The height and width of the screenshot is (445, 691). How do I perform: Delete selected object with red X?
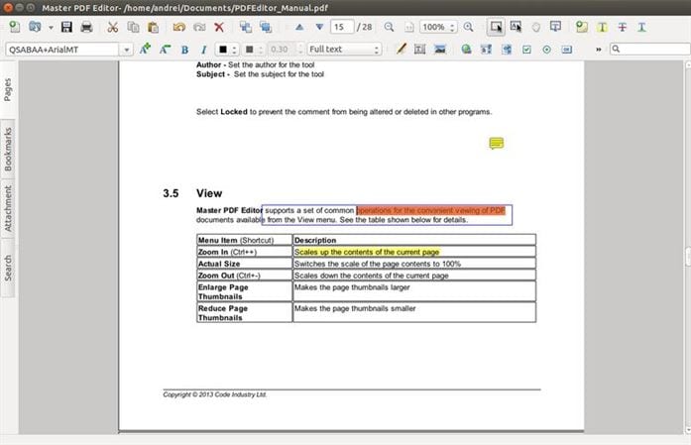click(219, 27)
